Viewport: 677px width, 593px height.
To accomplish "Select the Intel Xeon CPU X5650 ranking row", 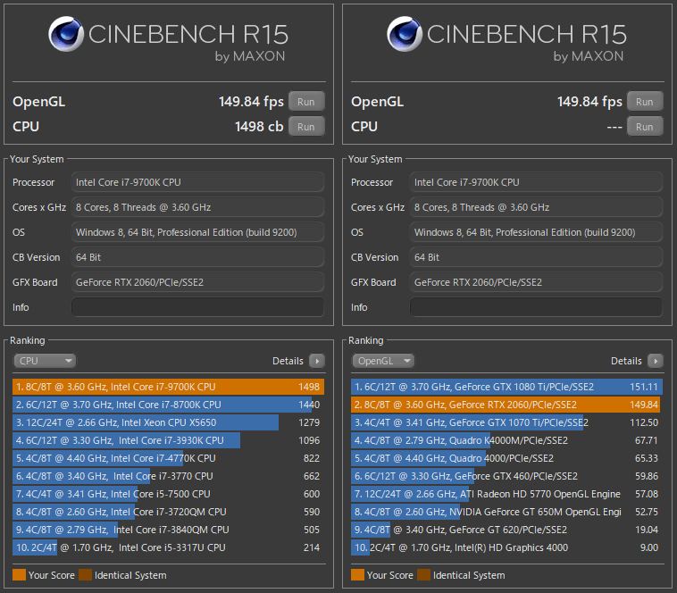I will point(169,422).
